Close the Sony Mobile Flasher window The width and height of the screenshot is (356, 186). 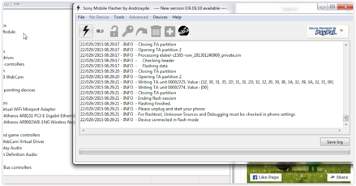pos(345,7)
